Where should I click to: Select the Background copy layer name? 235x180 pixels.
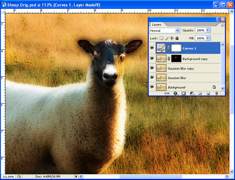pyautogui.click(x=195, y=59)
